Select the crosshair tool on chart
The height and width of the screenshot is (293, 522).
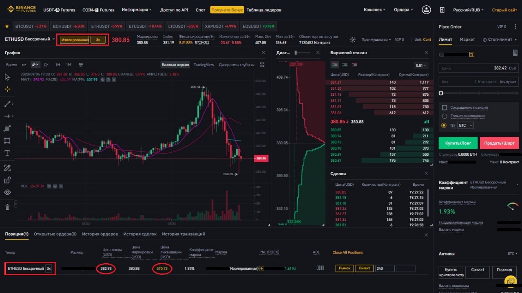pyautogui.click(x=7, y=89)
